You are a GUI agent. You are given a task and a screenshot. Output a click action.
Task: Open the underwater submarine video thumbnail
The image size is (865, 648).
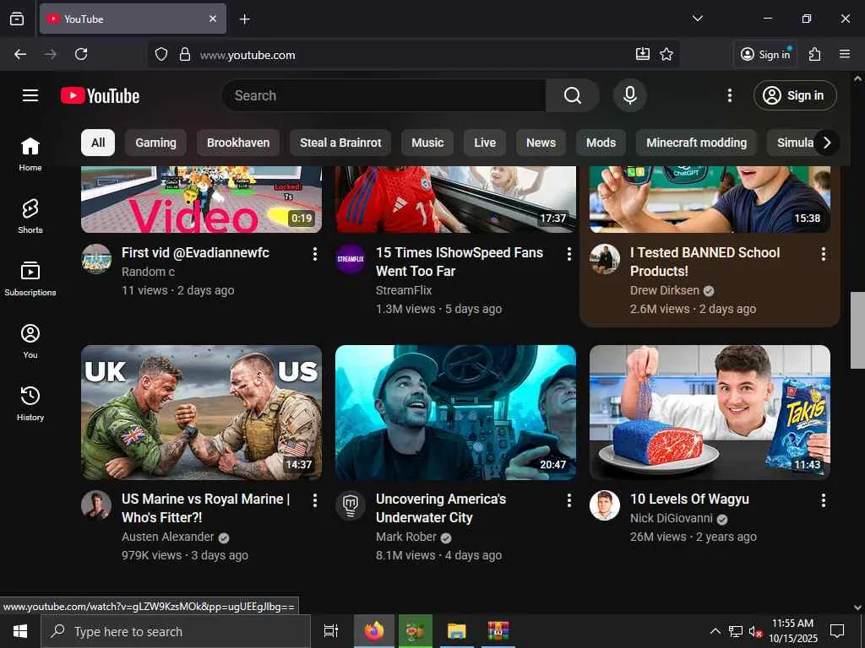tap(455, 412)
